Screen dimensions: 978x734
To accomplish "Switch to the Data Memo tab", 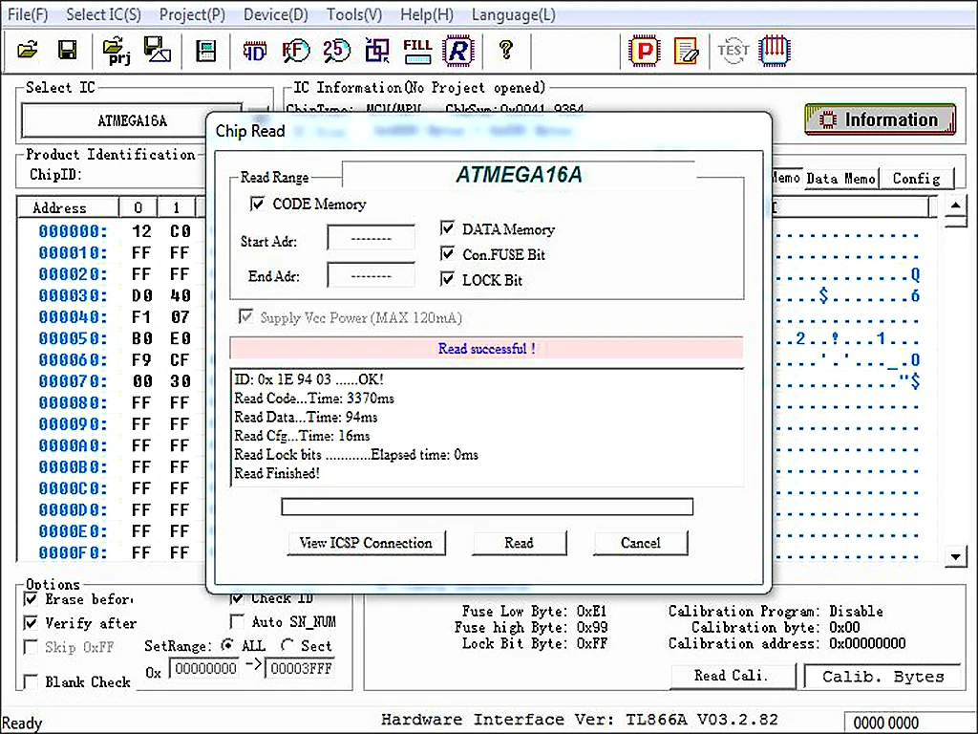I will (x=840, y=179).
